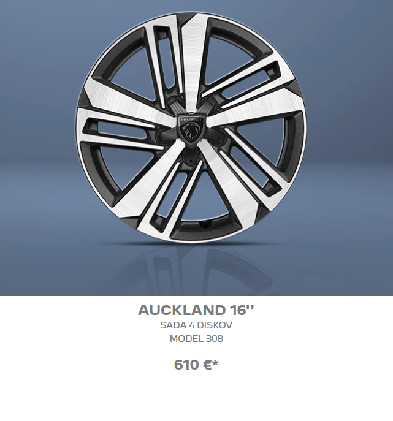Click the asterisk after the price
Viewport: 393px width, 421px height.
point(215,363)
